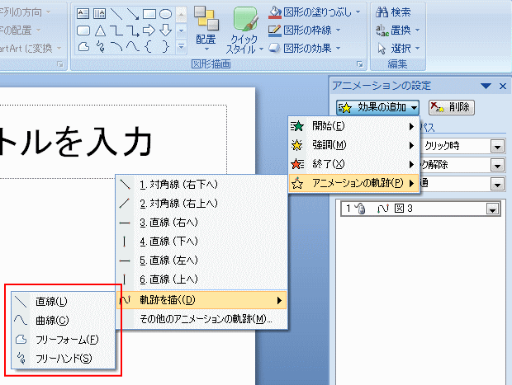Choose the left brace shape

[x=149, y=47]
